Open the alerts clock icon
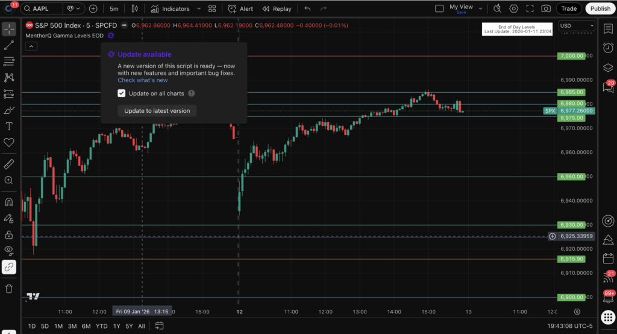Image resolution: width=617 pixels, height=334 pixels. point(608,48)
